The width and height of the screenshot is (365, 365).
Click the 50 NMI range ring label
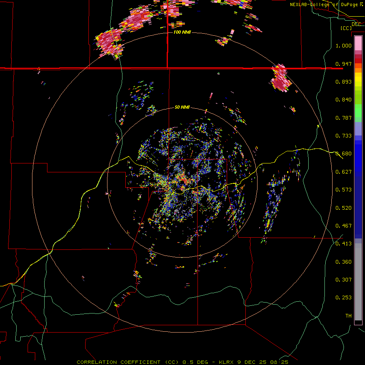tap(182, 107)
